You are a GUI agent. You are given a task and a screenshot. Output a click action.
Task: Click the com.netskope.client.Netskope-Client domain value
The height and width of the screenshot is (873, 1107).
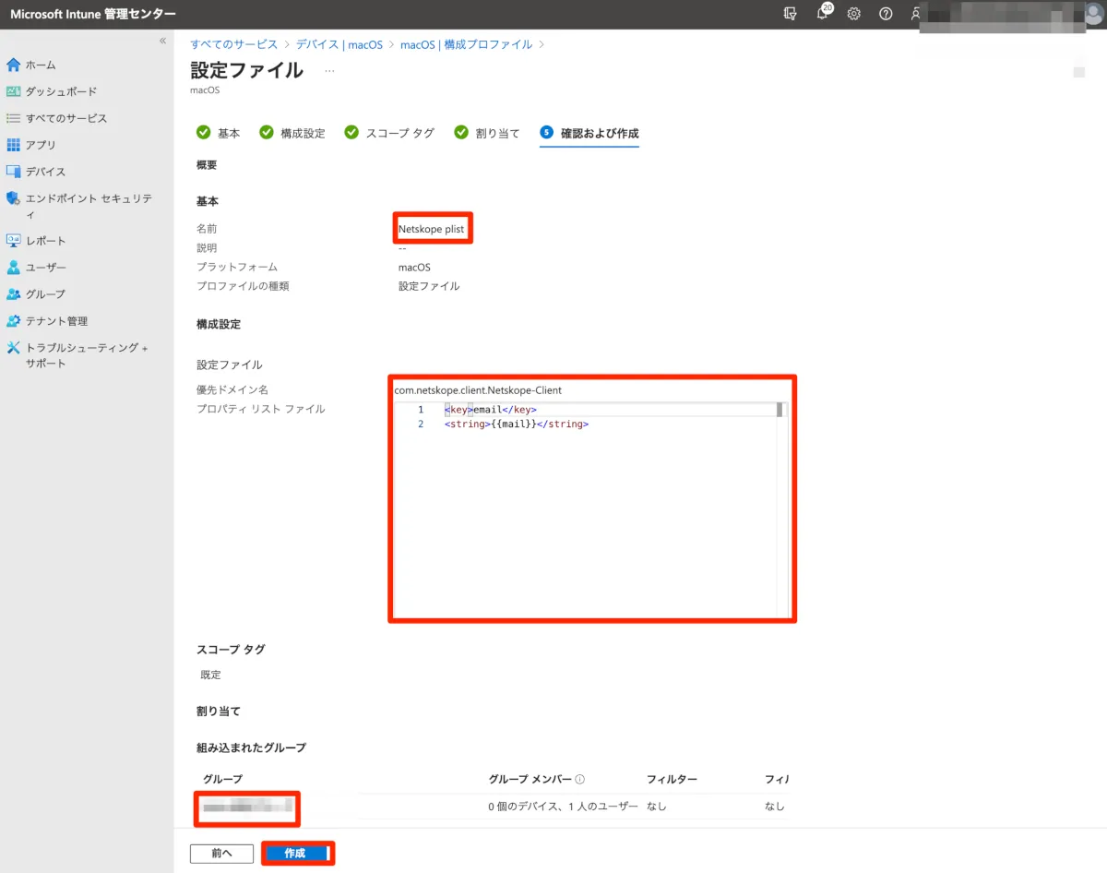point(478,390)
